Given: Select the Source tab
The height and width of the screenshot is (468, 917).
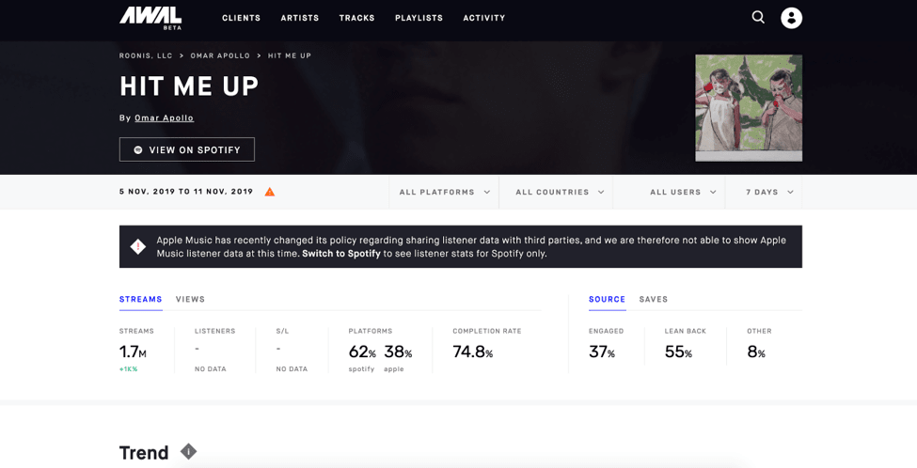Looking at the screenshot, I should [607, 299].
